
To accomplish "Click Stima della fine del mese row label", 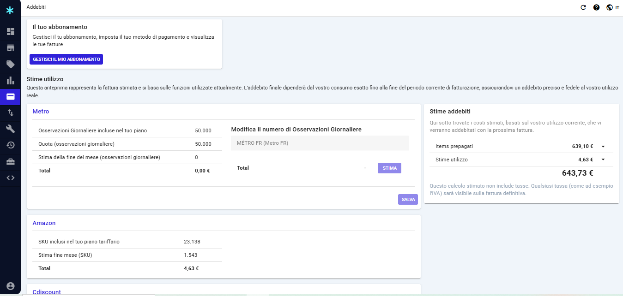I will tap(99, 157).
